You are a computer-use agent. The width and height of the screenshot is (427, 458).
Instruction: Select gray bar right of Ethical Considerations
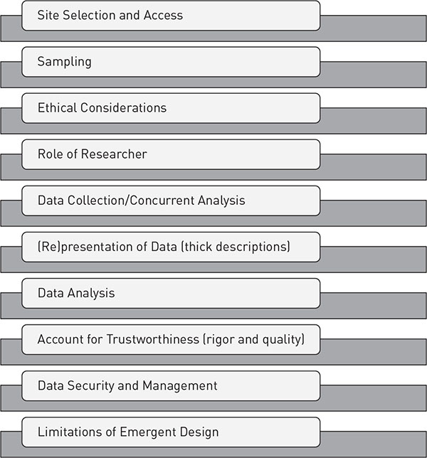pyautogui.click(x=373, y=121)
